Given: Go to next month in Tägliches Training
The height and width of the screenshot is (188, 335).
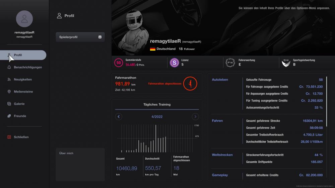Looking at the screenshot, I should pyautogui.click(x=195, y=117).
